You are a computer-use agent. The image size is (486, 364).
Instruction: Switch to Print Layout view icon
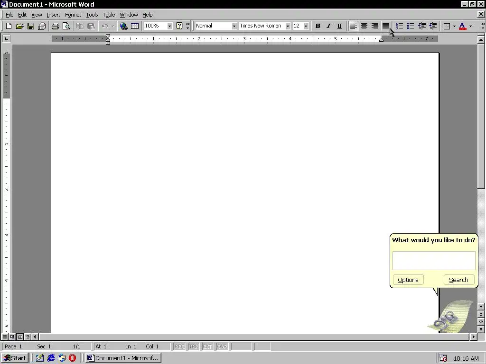[x=20, y=337]
